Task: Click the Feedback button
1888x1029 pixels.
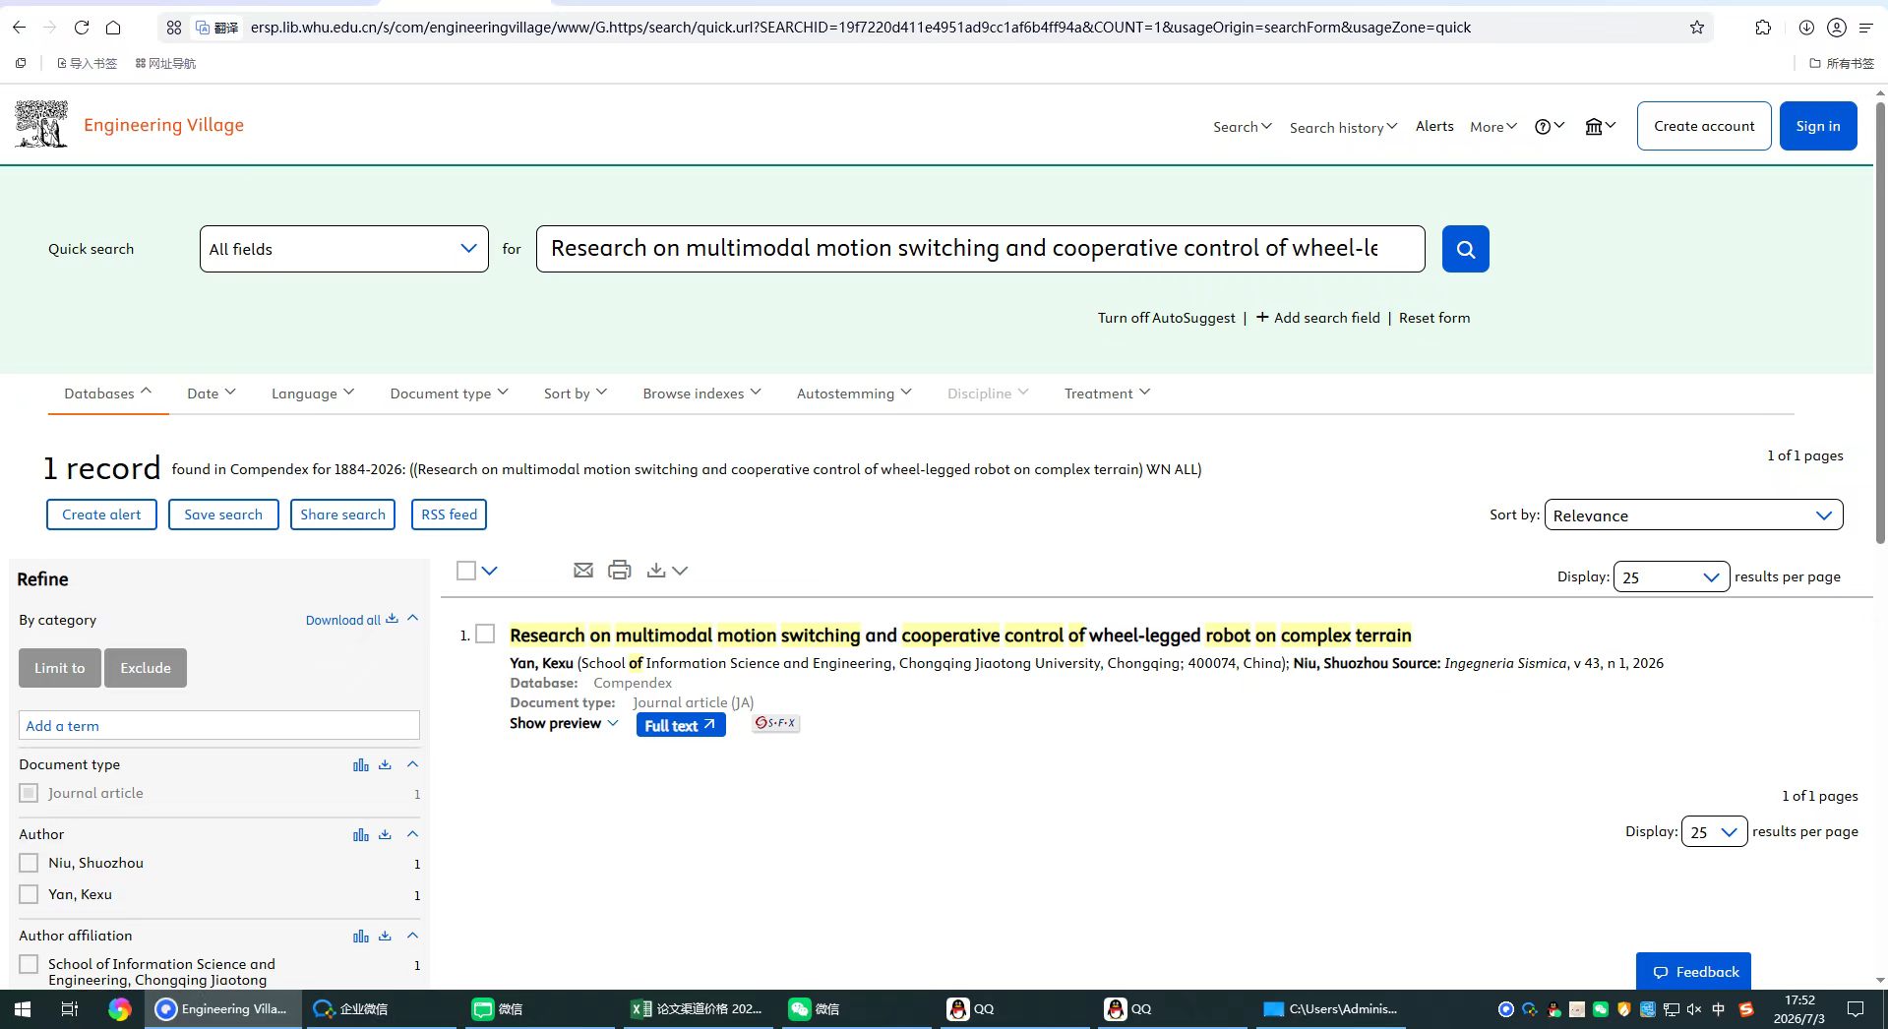Action: [x=1693, y=972]
